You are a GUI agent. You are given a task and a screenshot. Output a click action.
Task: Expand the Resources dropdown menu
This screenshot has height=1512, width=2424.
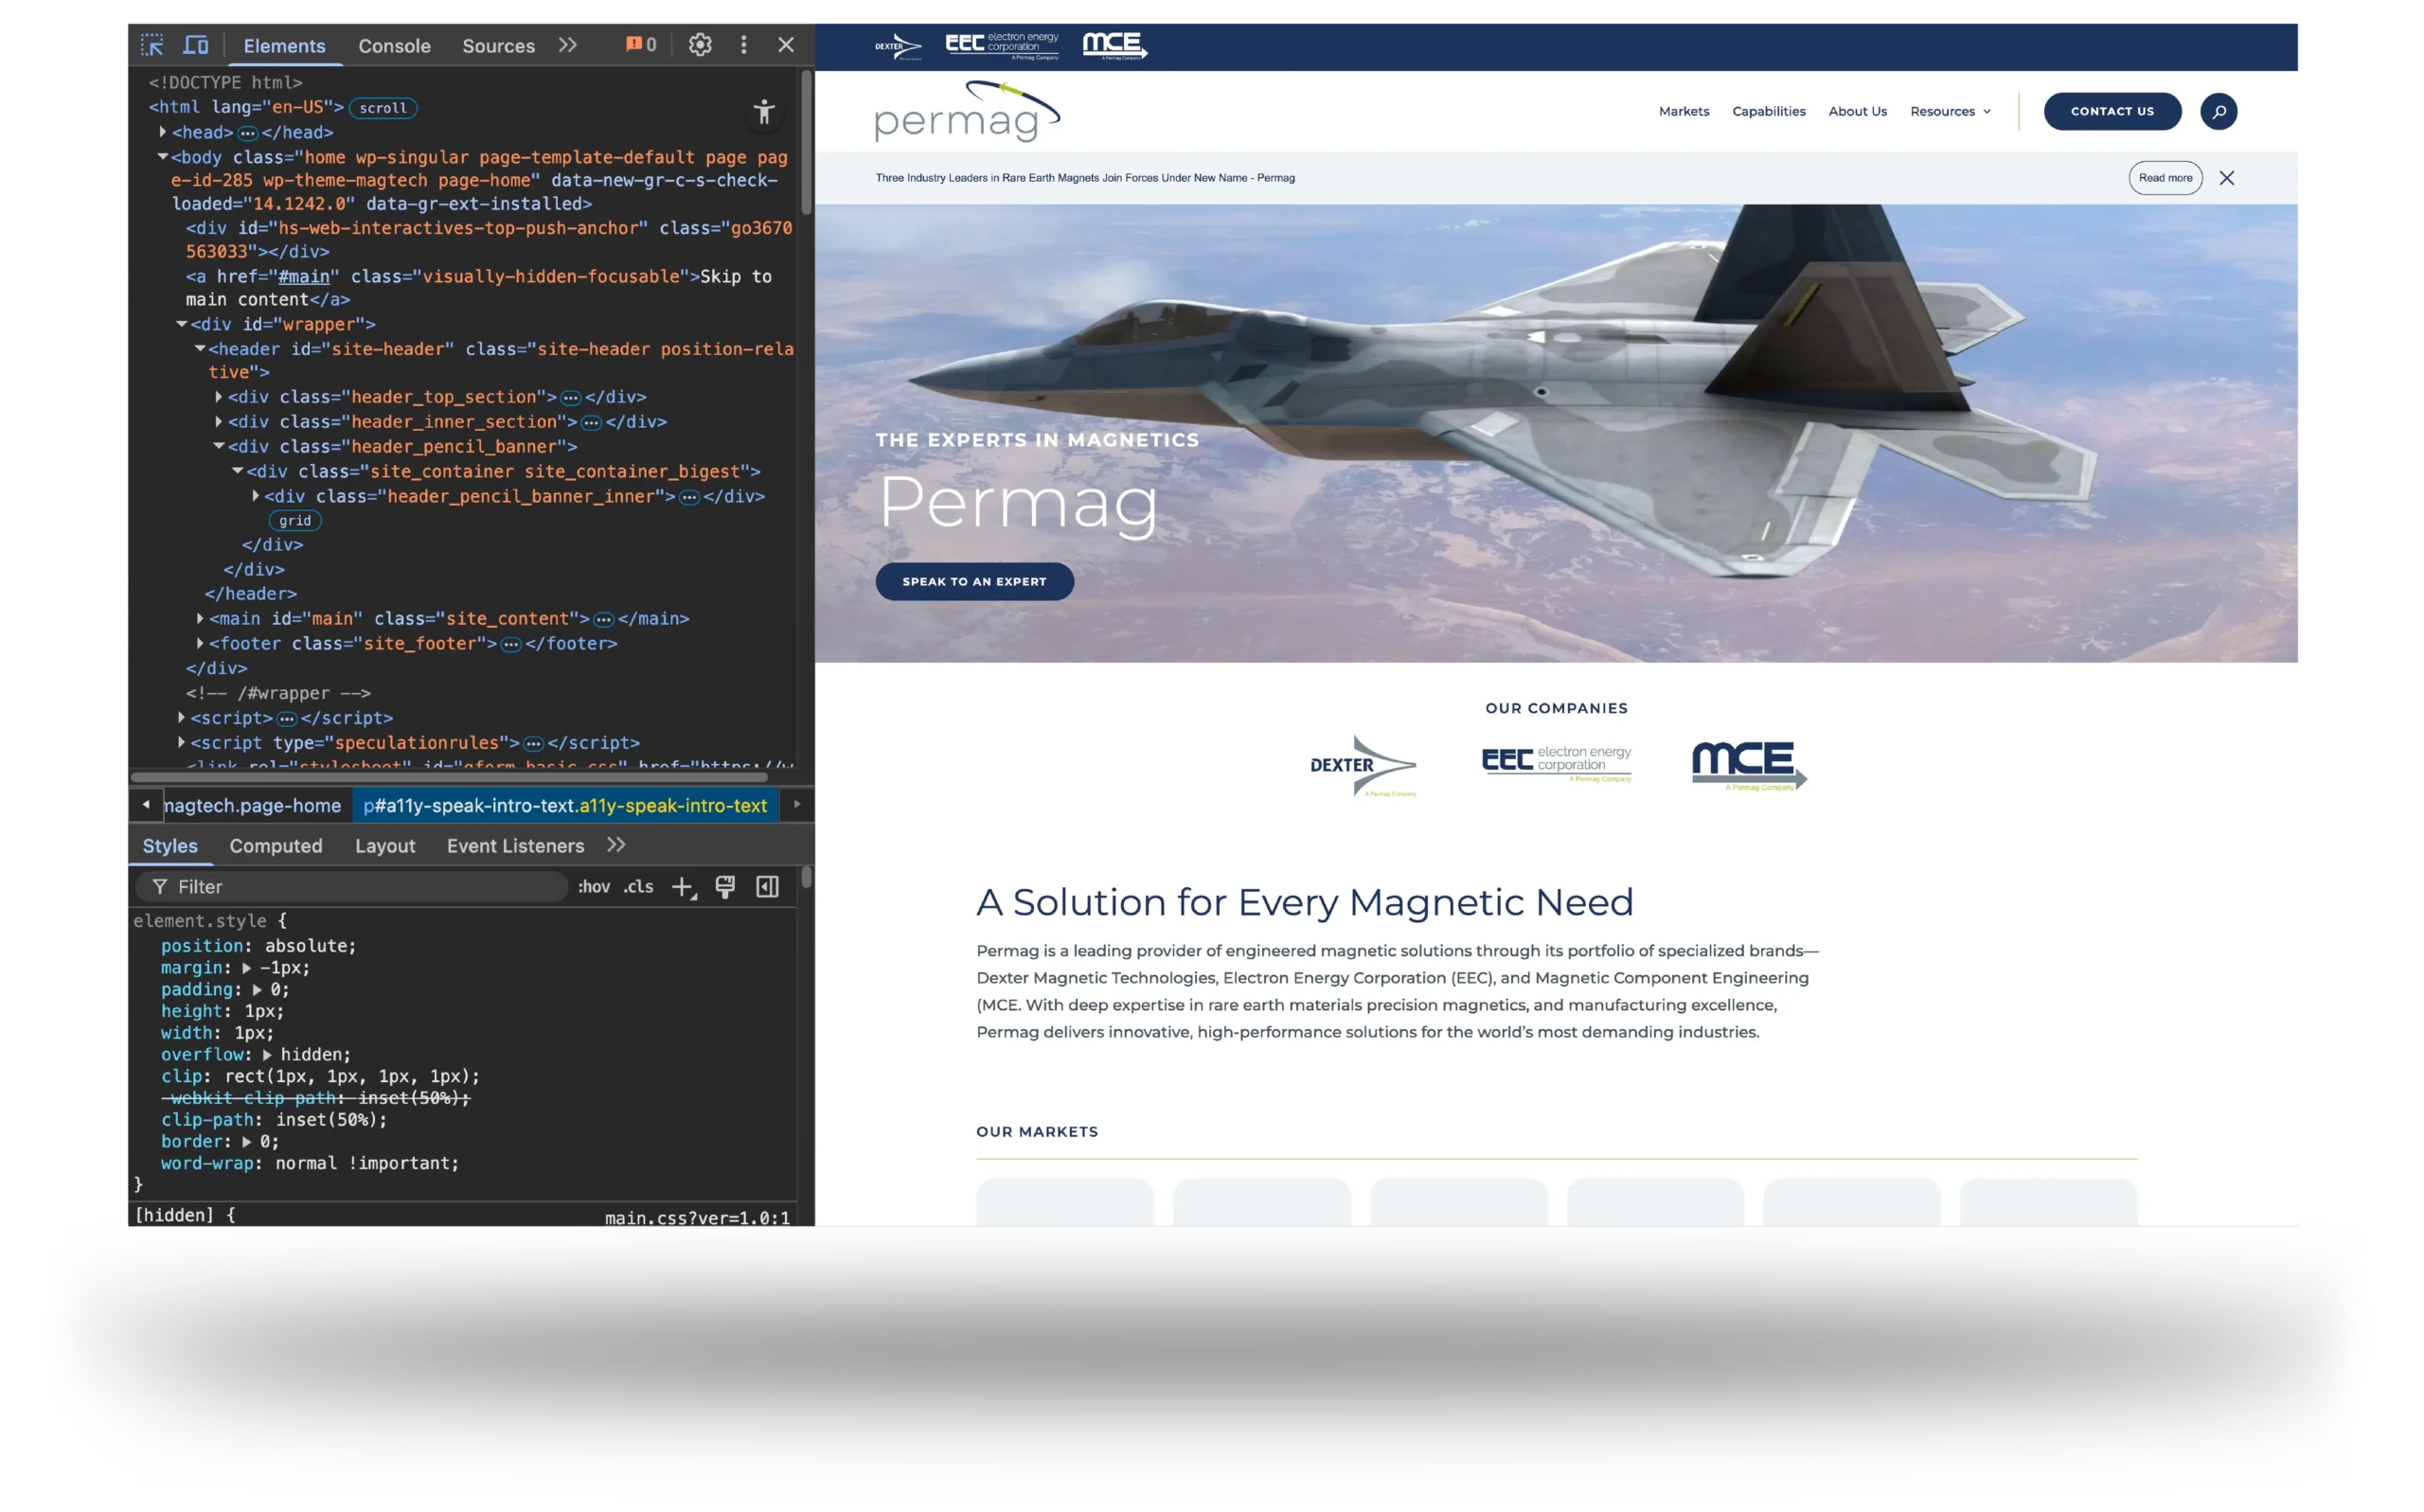pos(1950,111)
